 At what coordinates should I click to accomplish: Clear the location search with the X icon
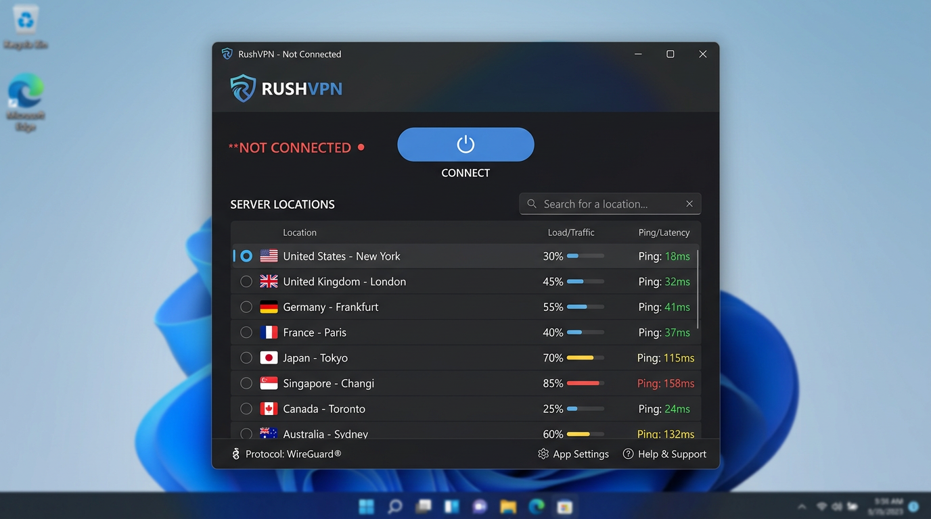coord(689,204)
